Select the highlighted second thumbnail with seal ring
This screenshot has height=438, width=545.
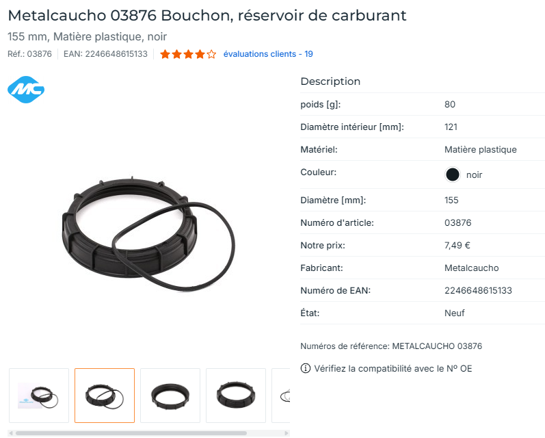tap(105, 396)
